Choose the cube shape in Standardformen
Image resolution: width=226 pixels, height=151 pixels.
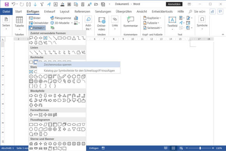coord(83,76)
